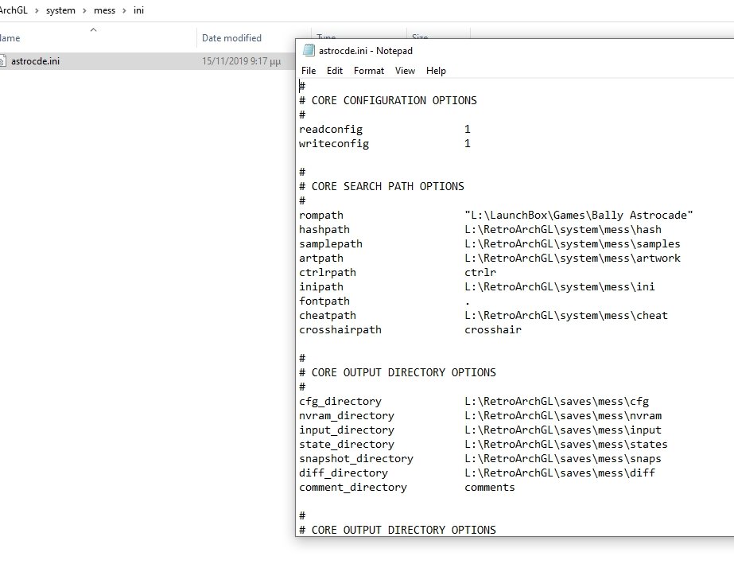The width and height of the screenshot is (734, 564).
Task: Click the state_directory path value
Action: [566, 445]
